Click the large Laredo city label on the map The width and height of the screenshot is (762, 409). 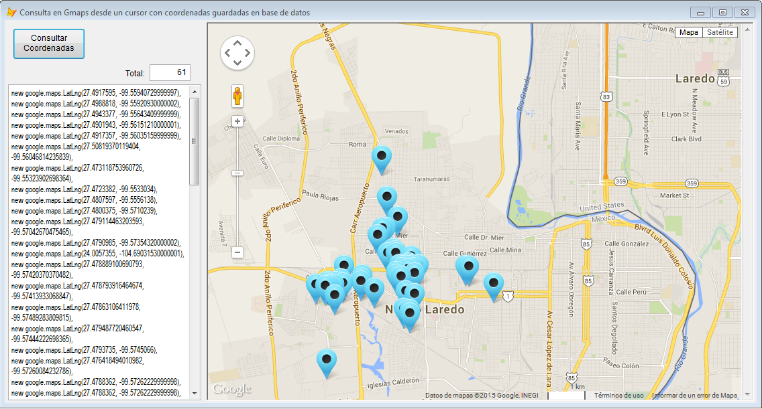(695, 78)
